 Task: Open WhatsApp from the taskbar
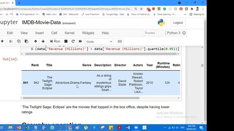tap(52, 128)
